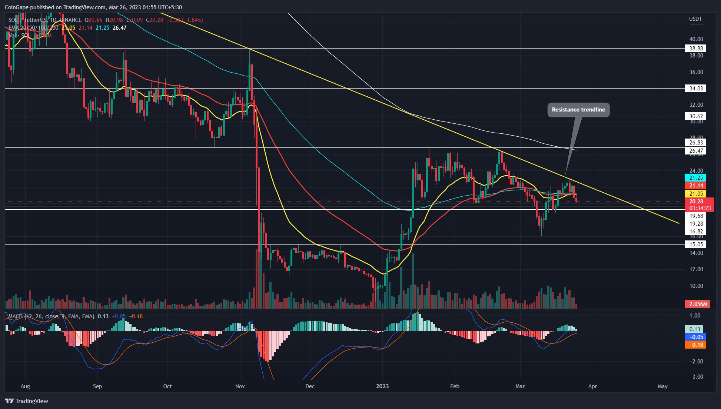Click the USDT currency label on price axis
The image size is (721, 409).
click(x=695, y=19)
